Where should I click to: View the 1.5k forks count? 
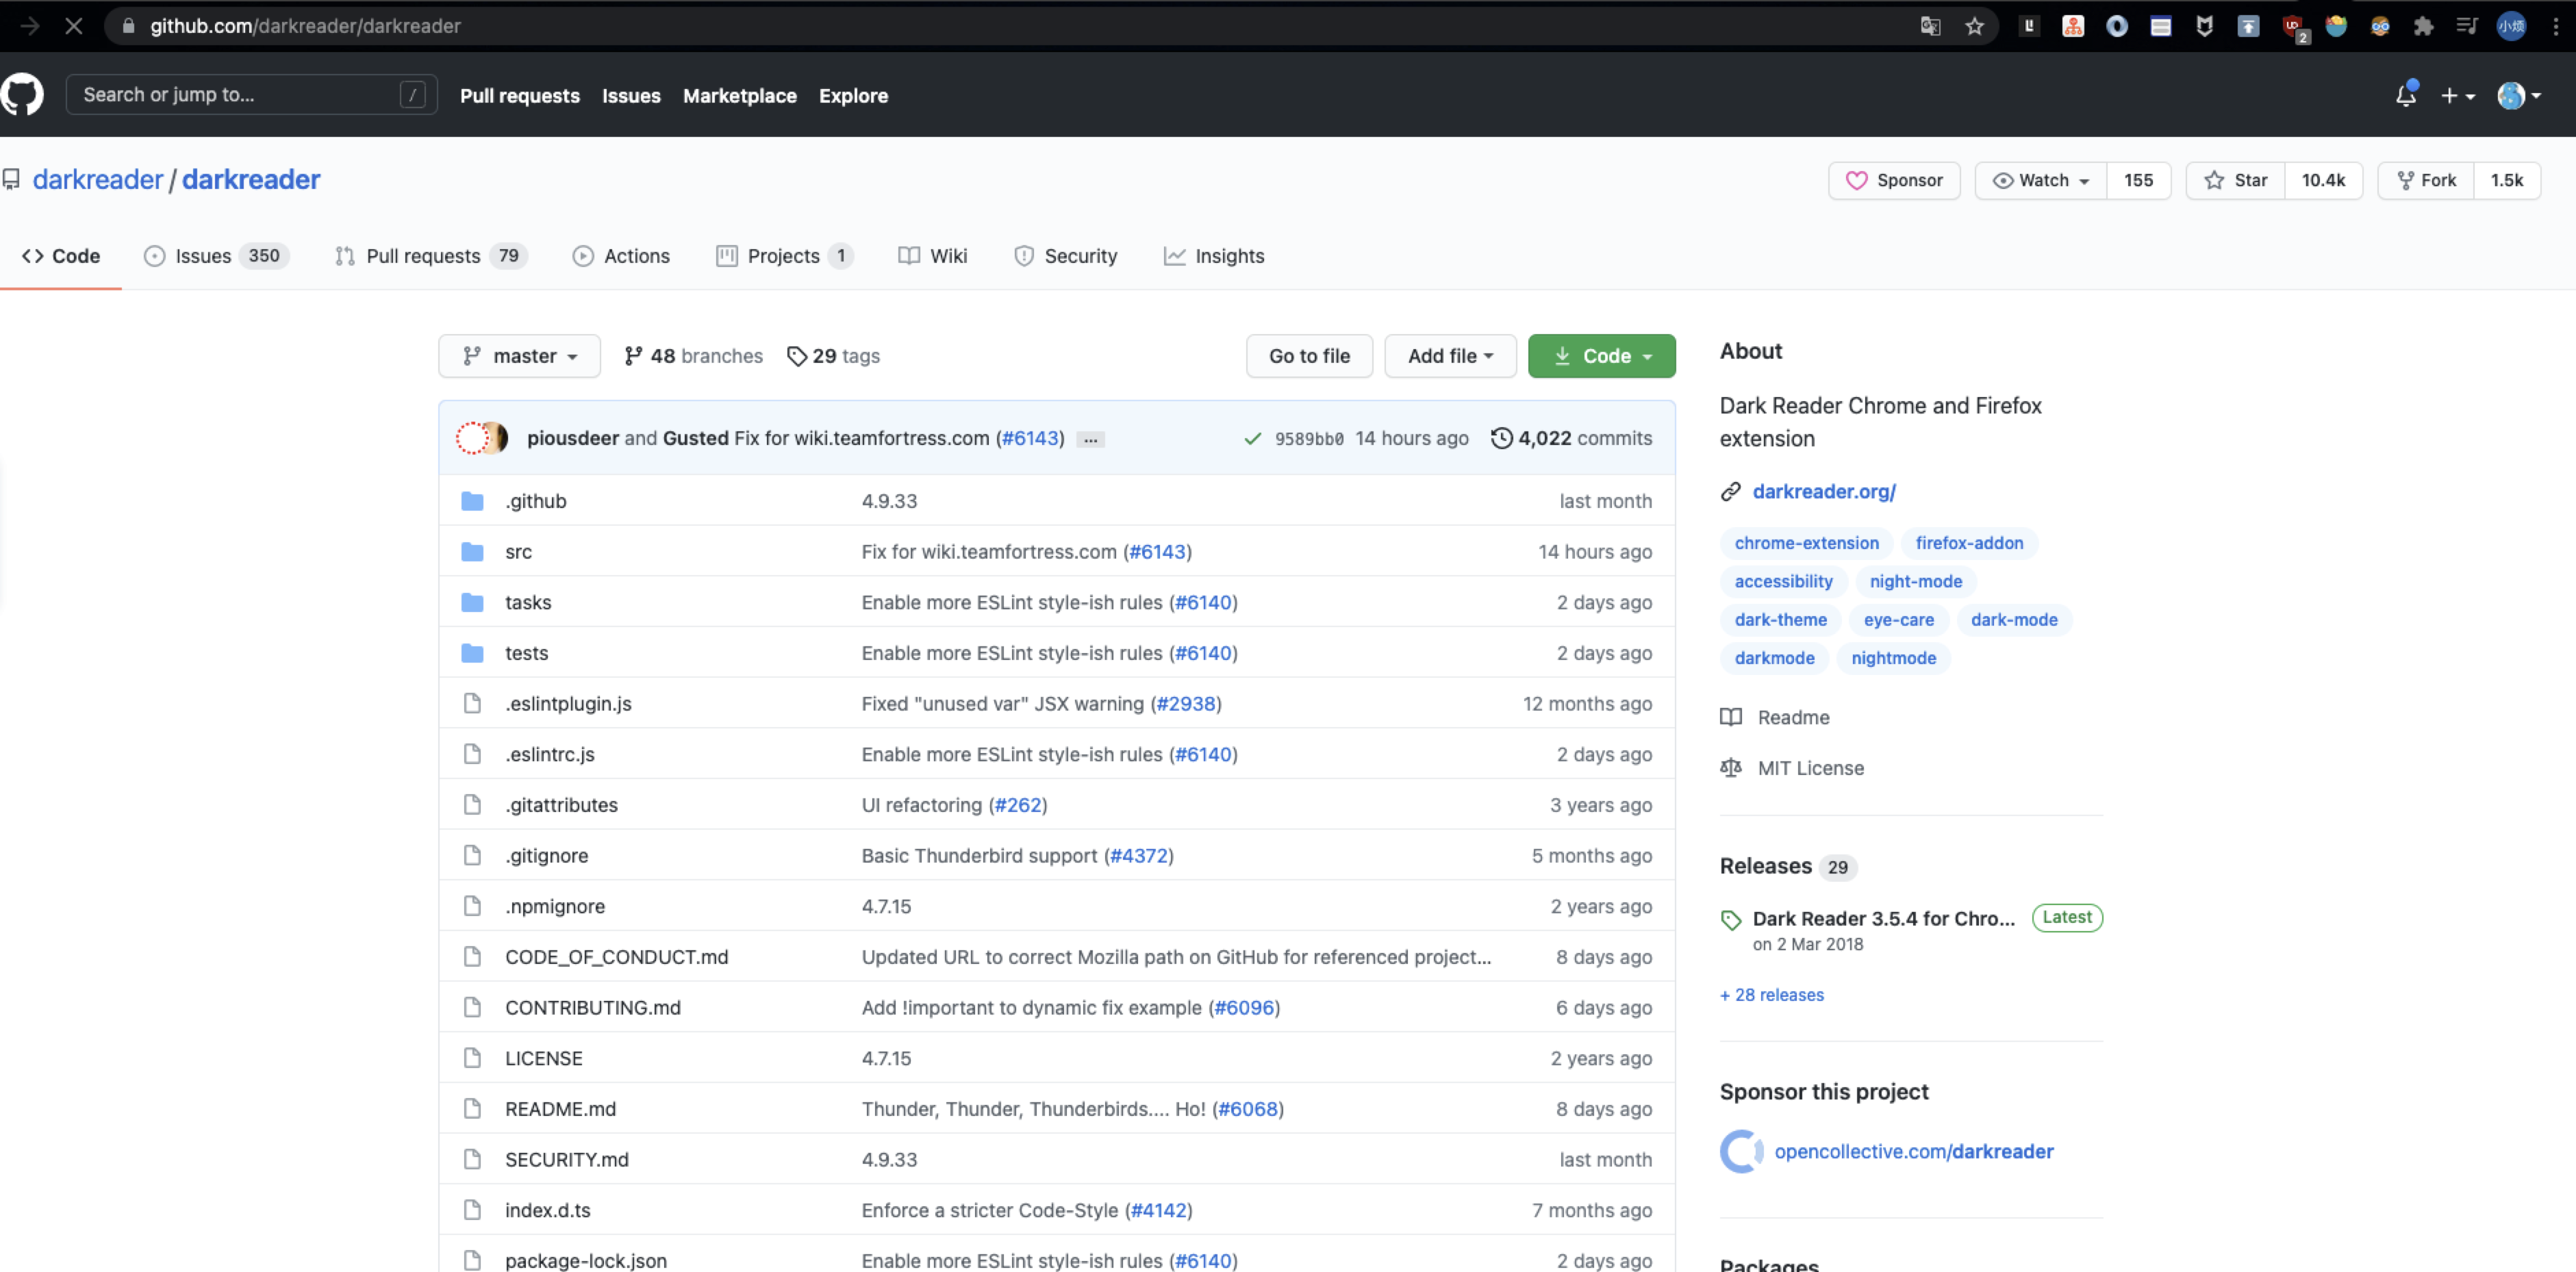[x=2506, y=181]
